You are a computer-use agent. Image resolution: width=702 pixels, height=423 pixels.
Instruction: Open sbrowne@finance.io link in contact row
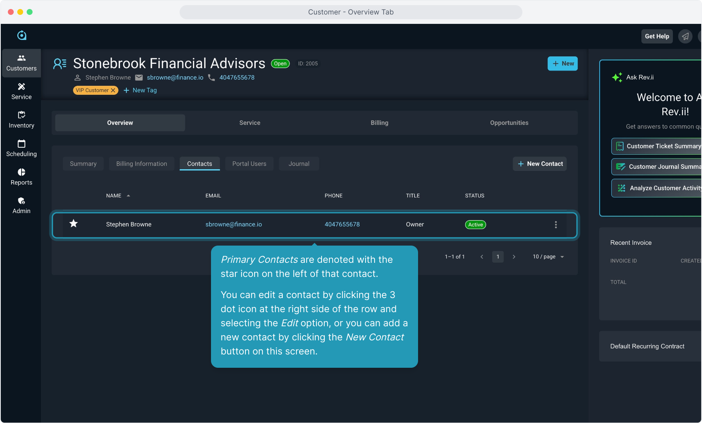pos(233,224)
